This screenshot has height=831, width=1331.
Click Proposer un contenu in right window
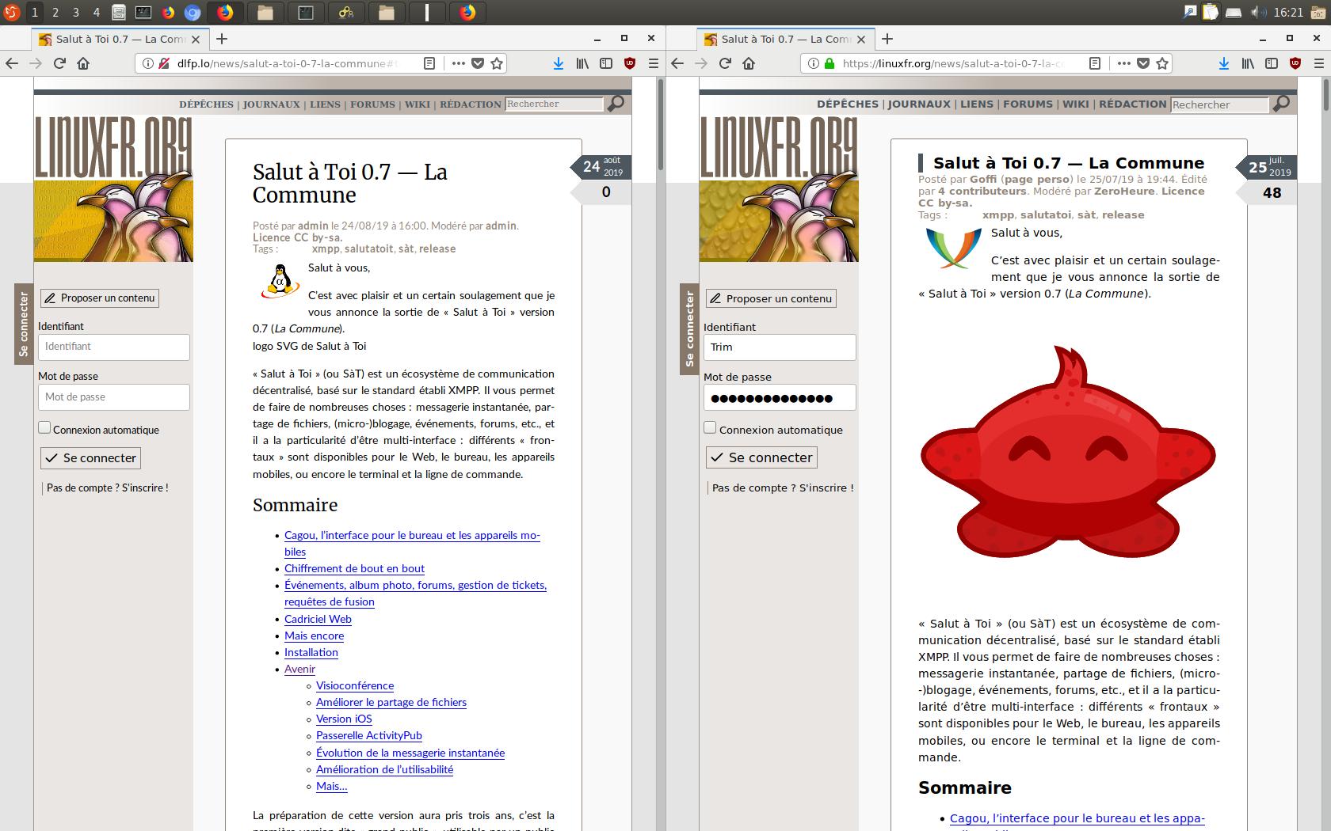pyautogui.click(x=771, y=298)
